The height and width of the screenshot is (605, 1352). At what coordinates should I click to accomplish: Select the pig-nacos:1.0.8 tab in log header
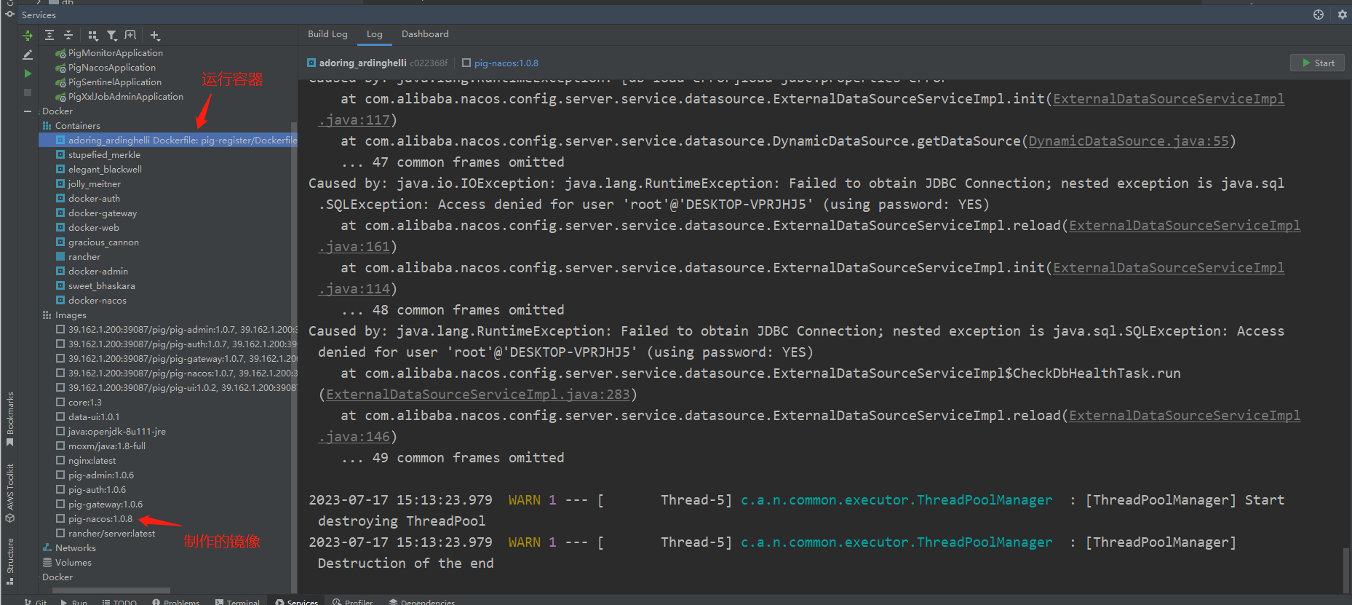tap(501, 63)
